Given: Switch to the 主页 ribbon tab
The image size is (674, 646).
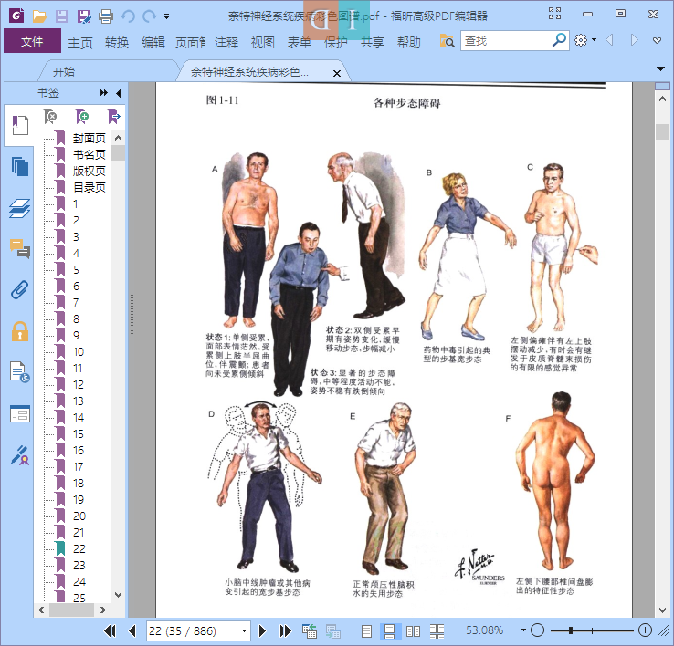Looking at the screenshot, I should click(x=80, y=43).
